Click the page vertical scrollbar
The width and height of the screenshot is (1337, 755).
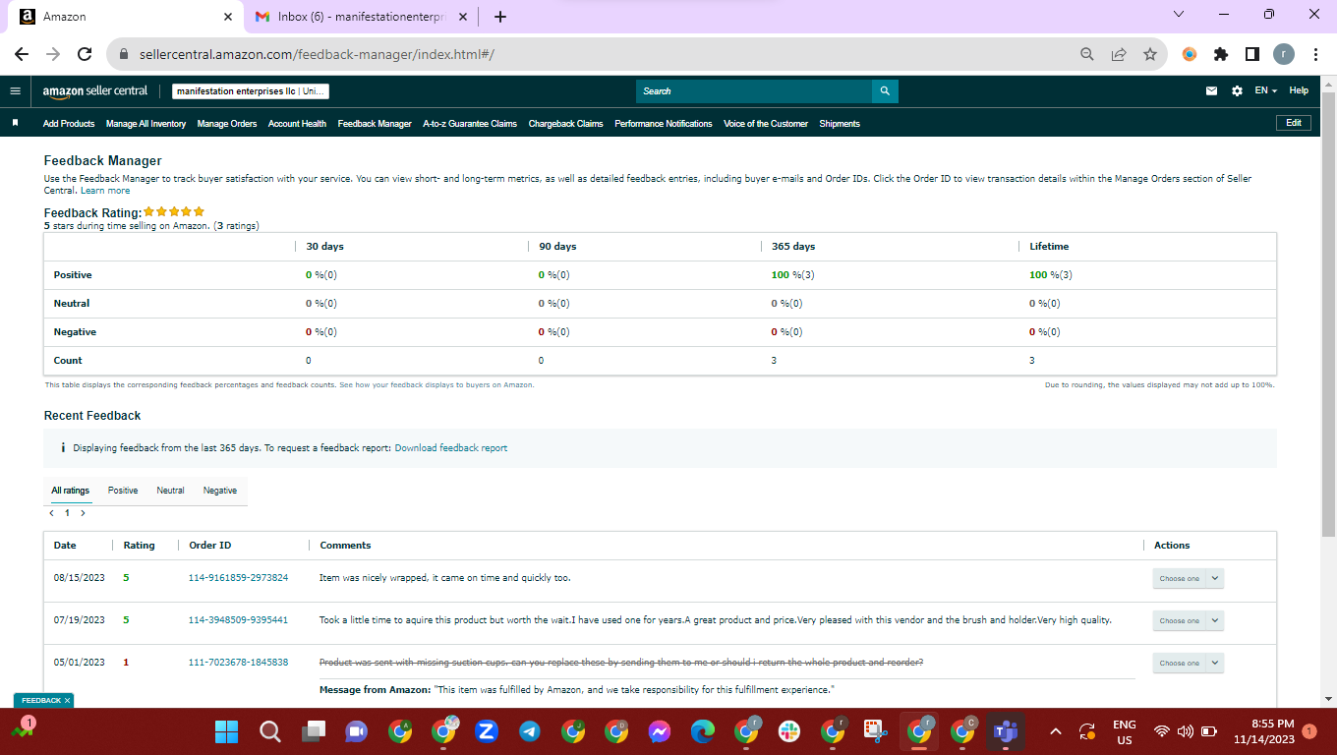pyautogui.click(x=1328, y=315)
